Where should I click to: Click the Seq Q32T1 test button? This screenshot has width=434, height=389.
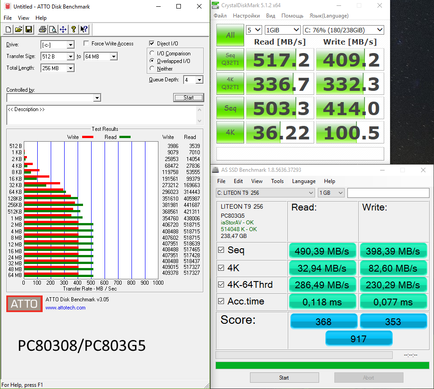(230, 59)
